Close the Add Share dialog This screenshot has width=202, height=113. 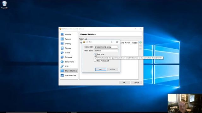(117, 42)
